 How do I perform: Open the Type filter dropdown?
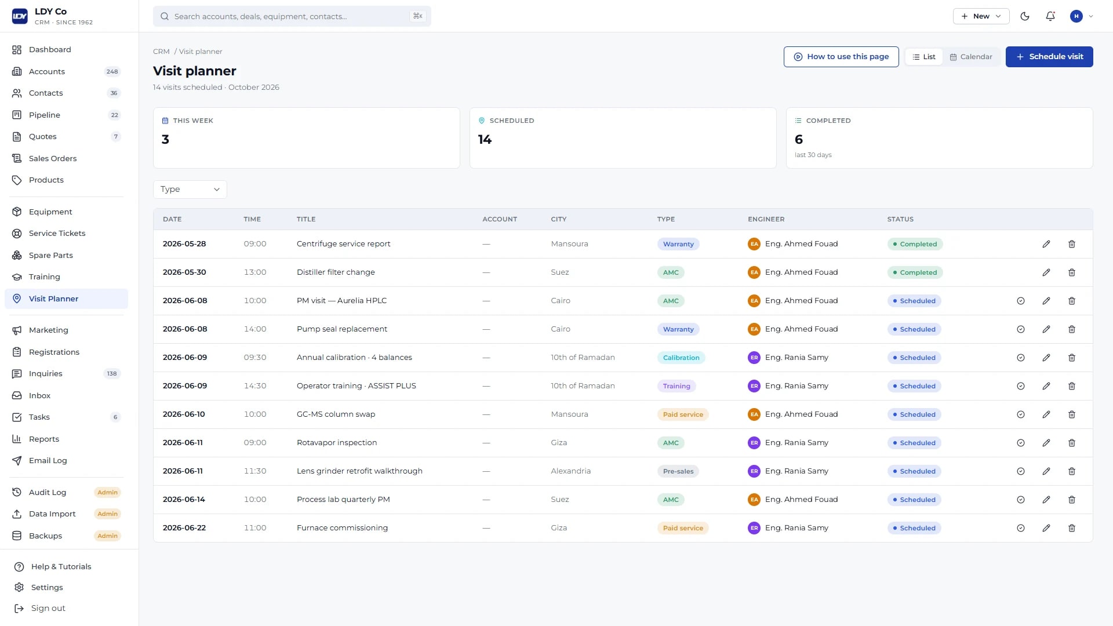(x=190, y=190)
